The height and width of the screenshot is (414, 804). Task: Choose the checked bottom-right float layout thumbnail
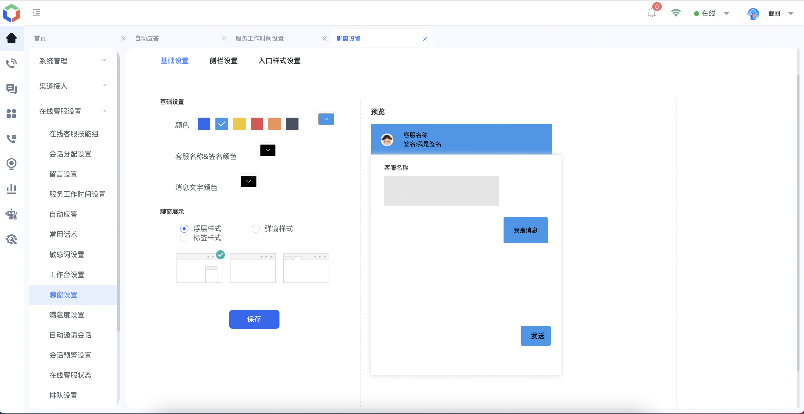click(199, 268)
